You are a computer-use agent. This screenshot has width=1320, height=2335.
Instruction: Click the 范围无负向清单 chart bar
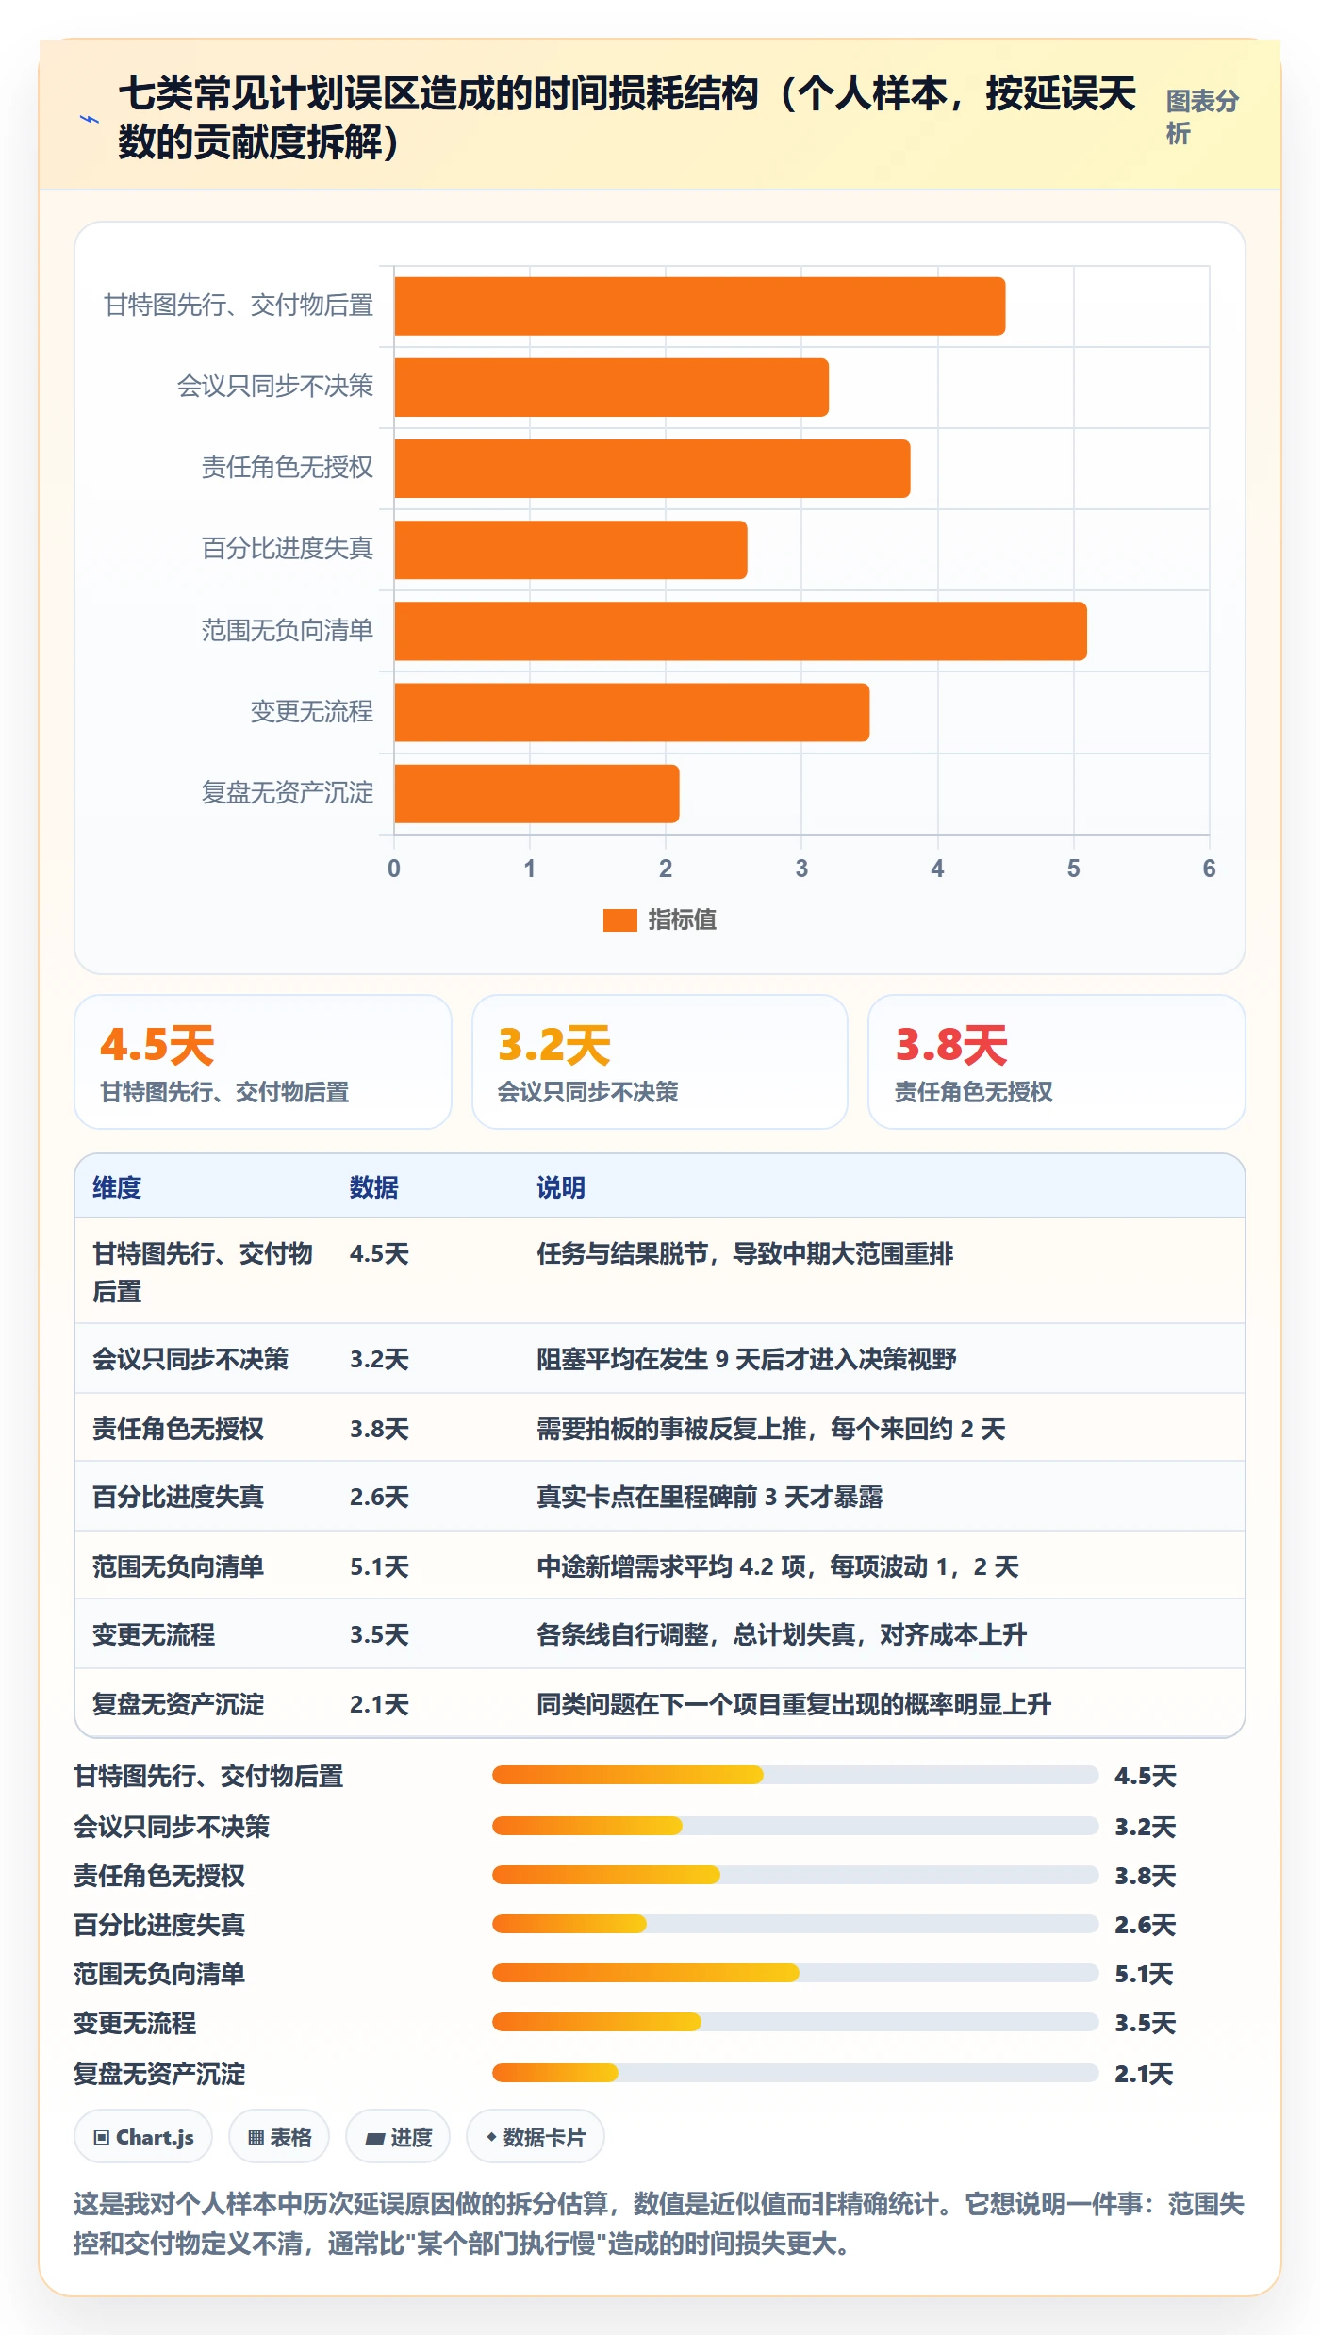click(740, 631)
